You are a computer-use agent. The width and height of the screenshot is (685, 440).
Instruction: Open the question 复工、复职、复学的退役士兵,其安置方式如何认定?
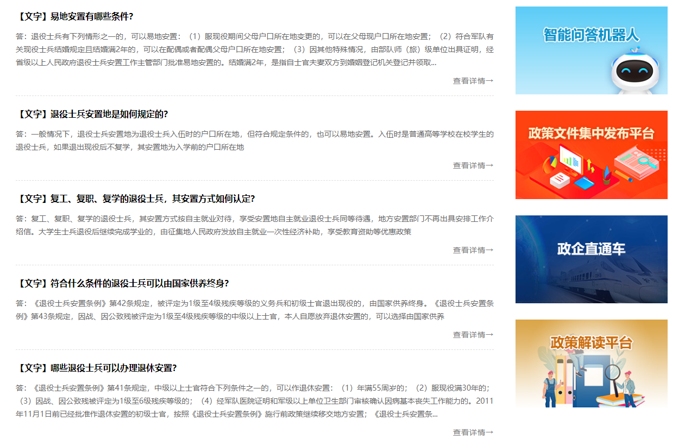[x=136, y=199]
